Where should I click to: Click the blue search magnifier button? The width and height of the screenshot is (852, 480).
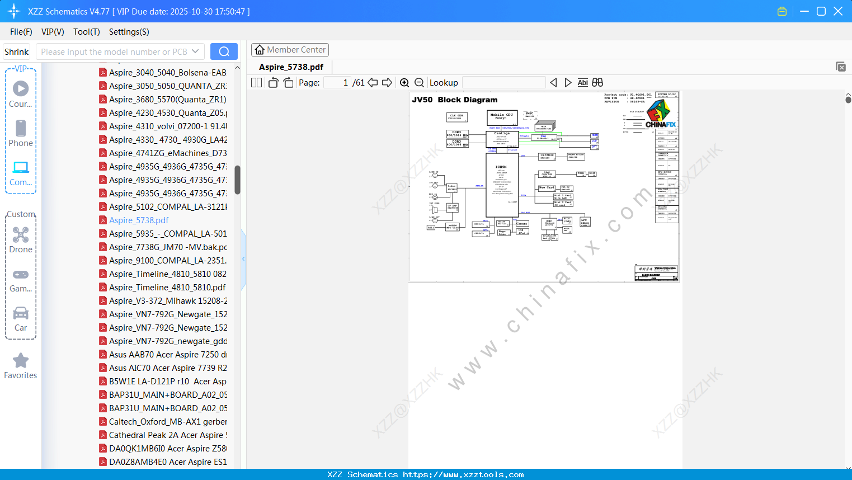pos(224,51)
